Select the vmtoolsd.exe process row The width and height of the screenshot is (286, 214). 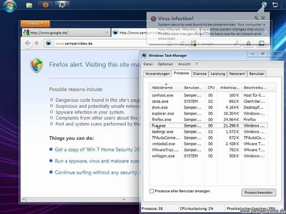pos(209,144)
